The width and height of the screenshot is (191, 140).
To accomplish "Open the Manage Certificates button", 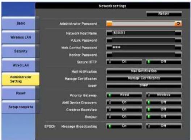I will click(144, 78).
